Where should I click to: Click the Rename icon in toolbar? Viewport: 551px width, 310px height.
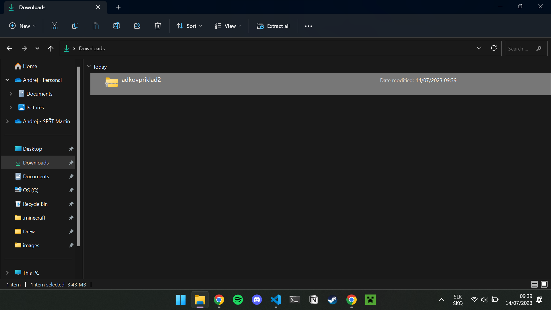(x=117, y=26)
